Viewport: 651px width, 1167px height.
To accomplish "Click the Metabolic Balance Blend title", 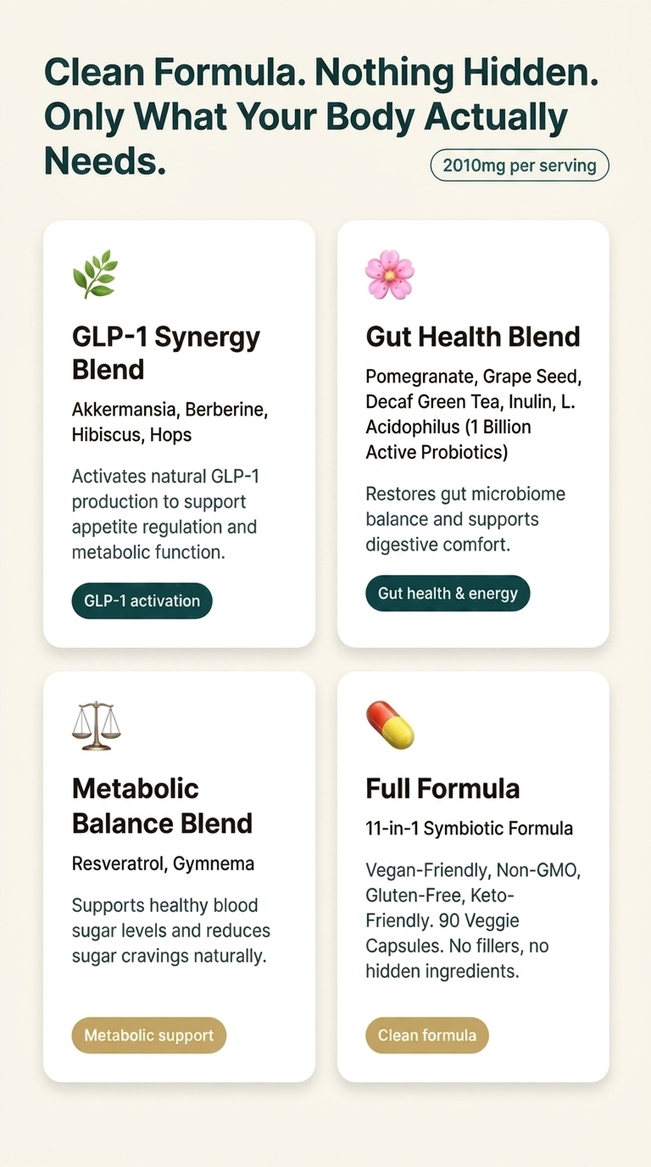I will click(x=163, y=806).
